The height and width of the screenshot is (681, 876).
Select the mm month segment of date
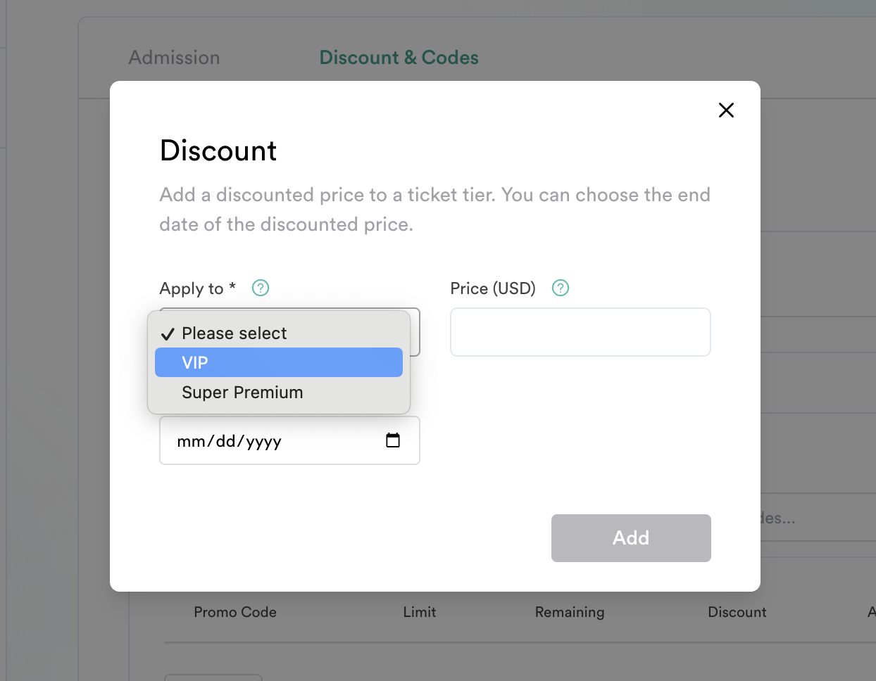pyautogui.click(x=191, y=441)
